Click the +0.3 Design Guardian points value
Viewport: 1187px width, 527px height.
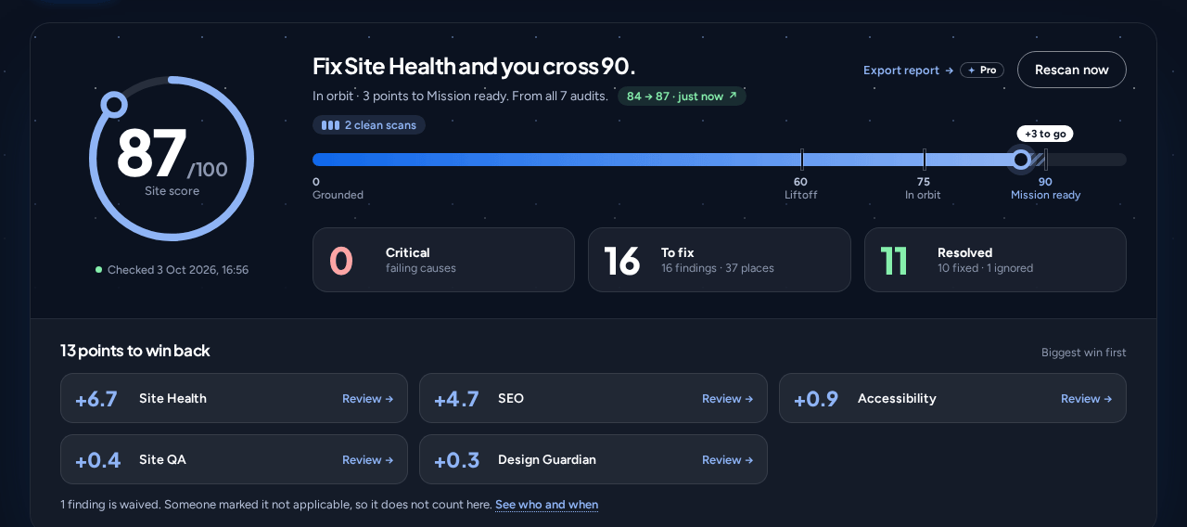[x=456, y=460]
